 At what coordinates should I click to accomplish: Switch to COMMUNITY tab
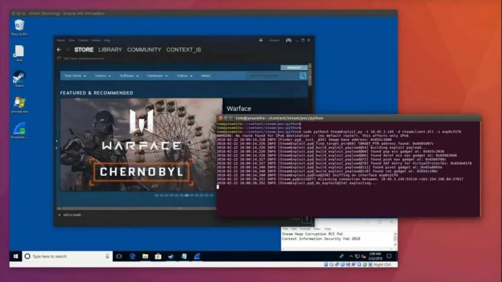[144, 50]
